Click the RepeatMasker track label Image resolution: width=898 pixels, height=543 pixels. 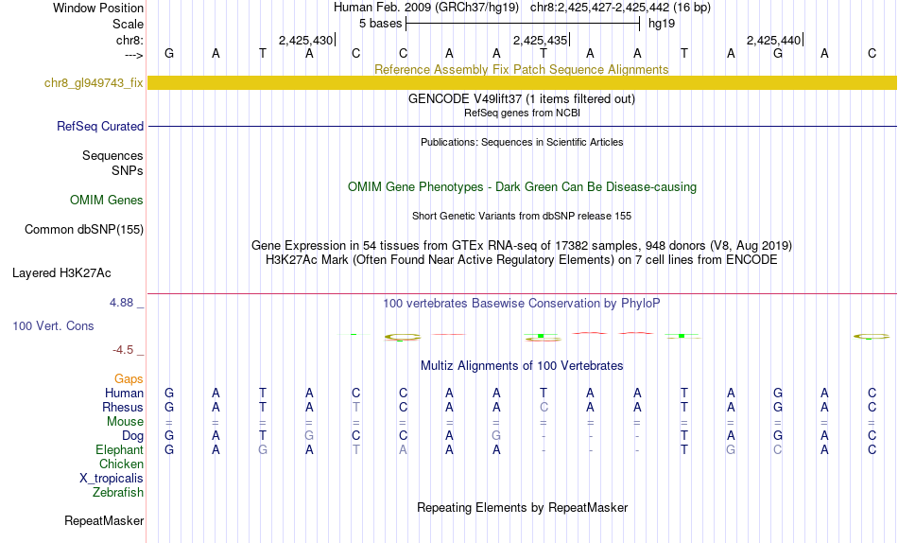(x=104, y=520)
